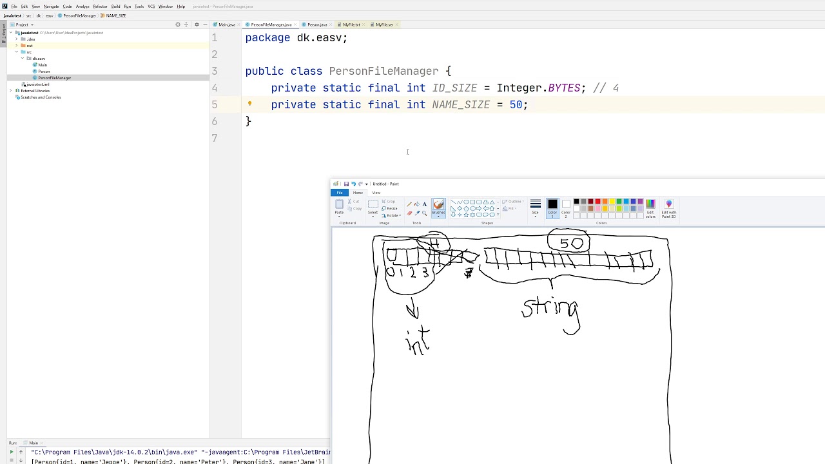Click Edit with Paint 3D

(669, 208)
